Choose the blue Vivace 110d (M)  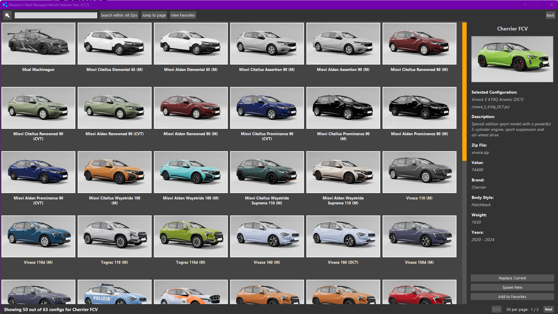click(38, 236)
